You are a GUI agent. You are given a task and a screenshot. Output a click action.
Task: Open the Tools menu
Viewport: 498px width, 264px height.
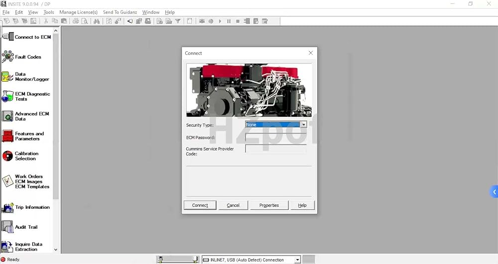point(49,12)
